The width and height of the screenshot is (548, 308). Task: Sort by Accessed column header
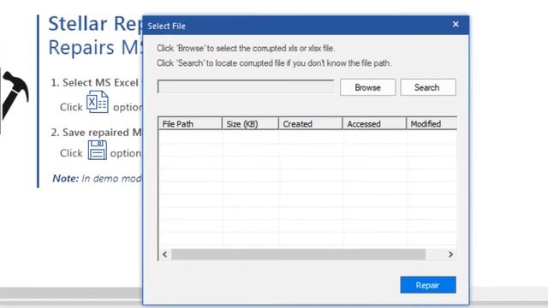point(374,123)
